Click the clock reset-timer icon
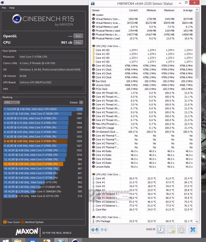206x242 pixels. (x=161, y=229)
